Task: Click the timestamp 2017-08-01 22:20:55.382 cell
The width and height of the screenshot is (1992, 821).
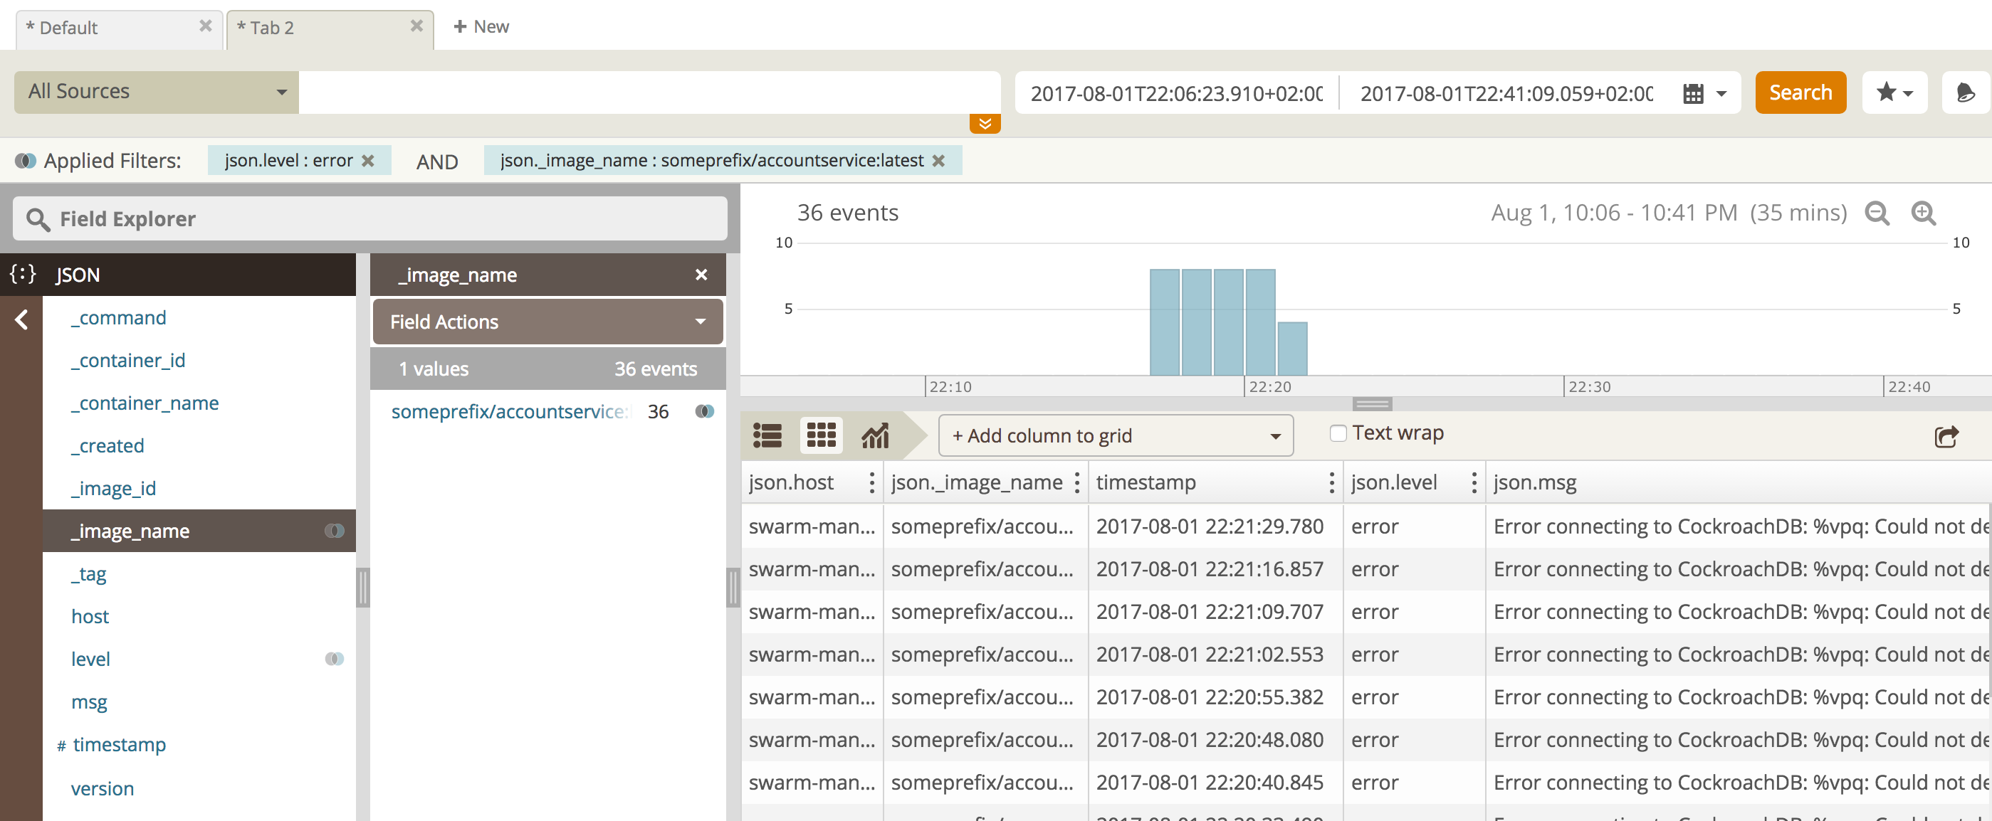Action: pos(1215,697)
